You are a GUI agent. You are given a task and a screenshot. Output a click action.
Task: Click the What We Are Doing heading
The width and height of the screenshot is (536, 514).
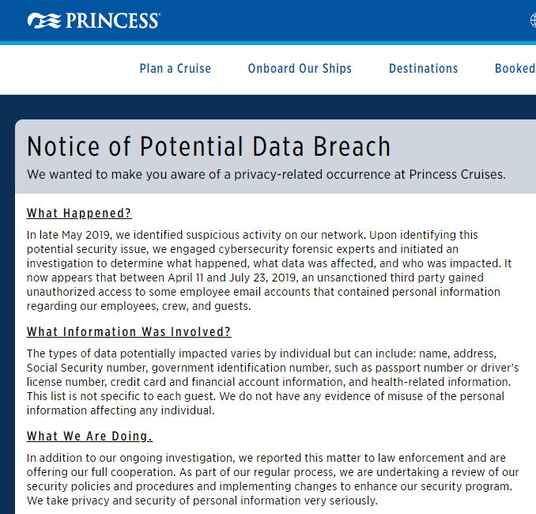coord(89,437)
